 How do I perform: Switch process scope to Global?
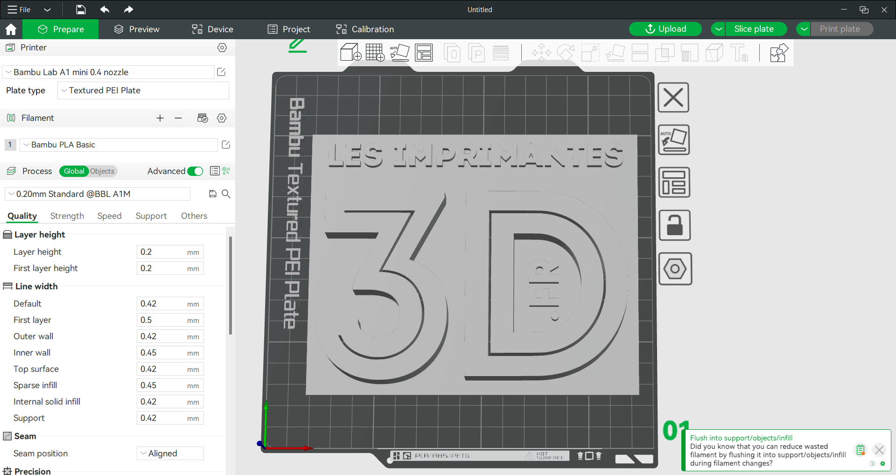74,171
